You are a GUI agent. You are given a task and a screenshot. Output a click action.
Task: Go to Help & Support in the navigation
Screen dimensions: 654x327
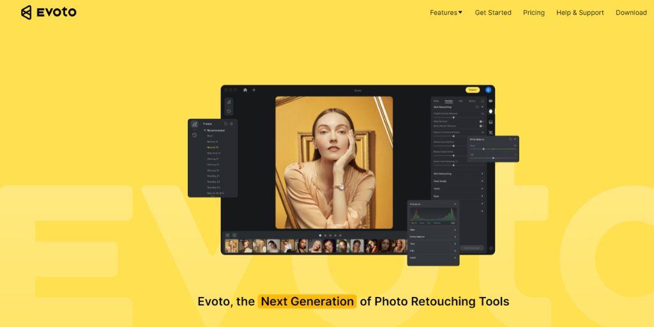(x=580, y=13)
